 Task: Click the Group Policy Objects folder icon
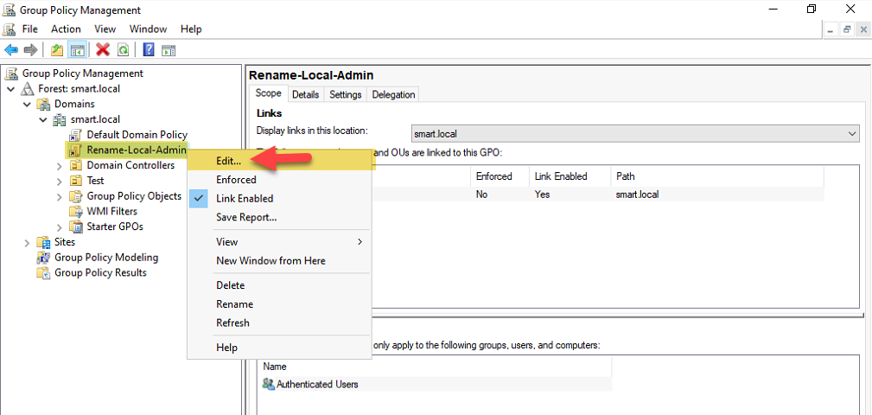(x=76, y=195)
